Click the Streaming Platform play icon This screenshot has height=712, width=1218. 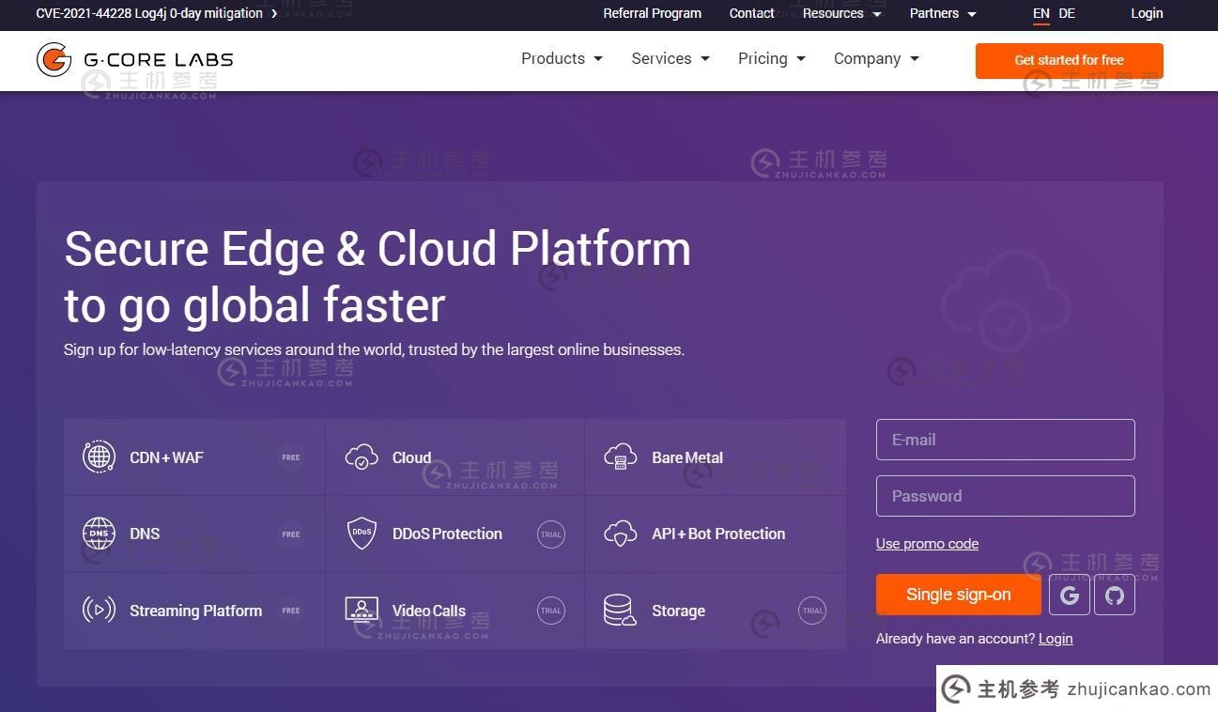tap(99, 611)
